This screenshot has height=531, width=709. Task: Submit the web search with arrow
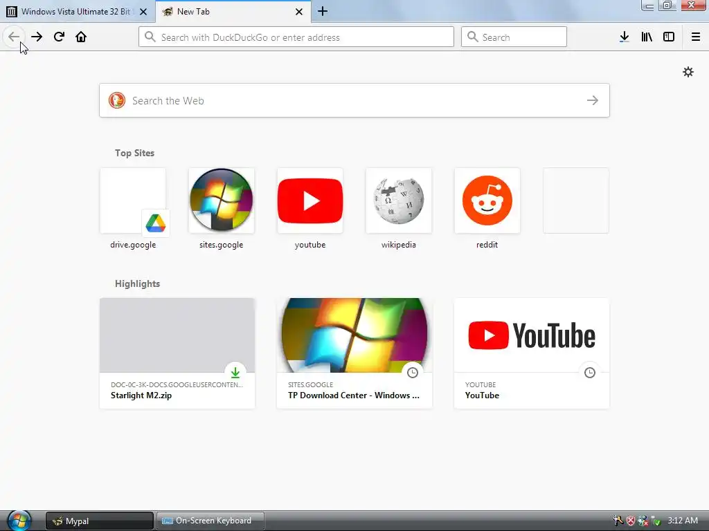(x=593, y=100)
